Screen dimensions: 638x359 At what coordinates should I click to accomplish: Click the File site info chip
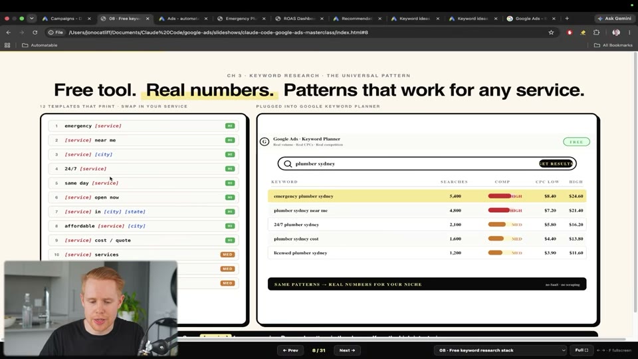pos(56,32)
